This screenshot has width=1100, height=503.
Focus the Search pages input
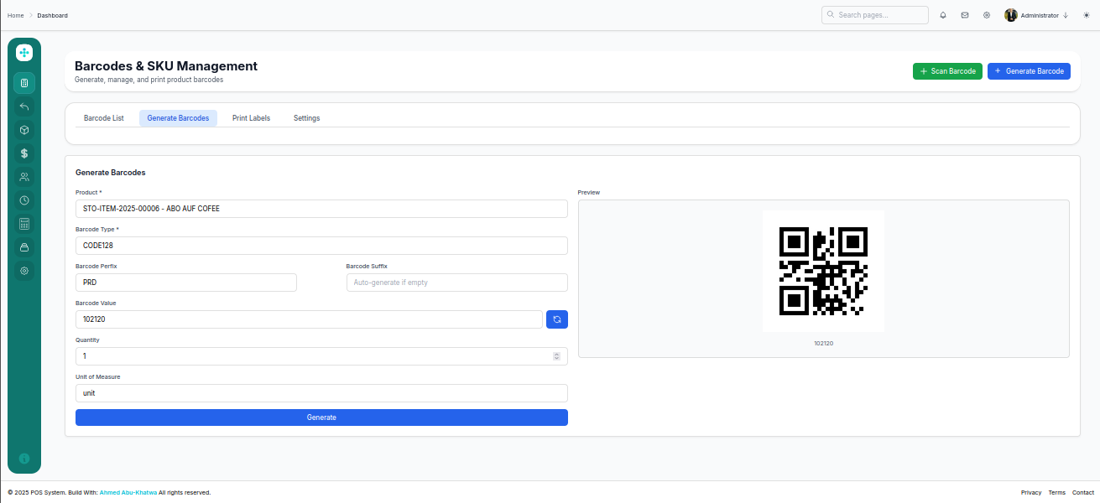point(875,15)
